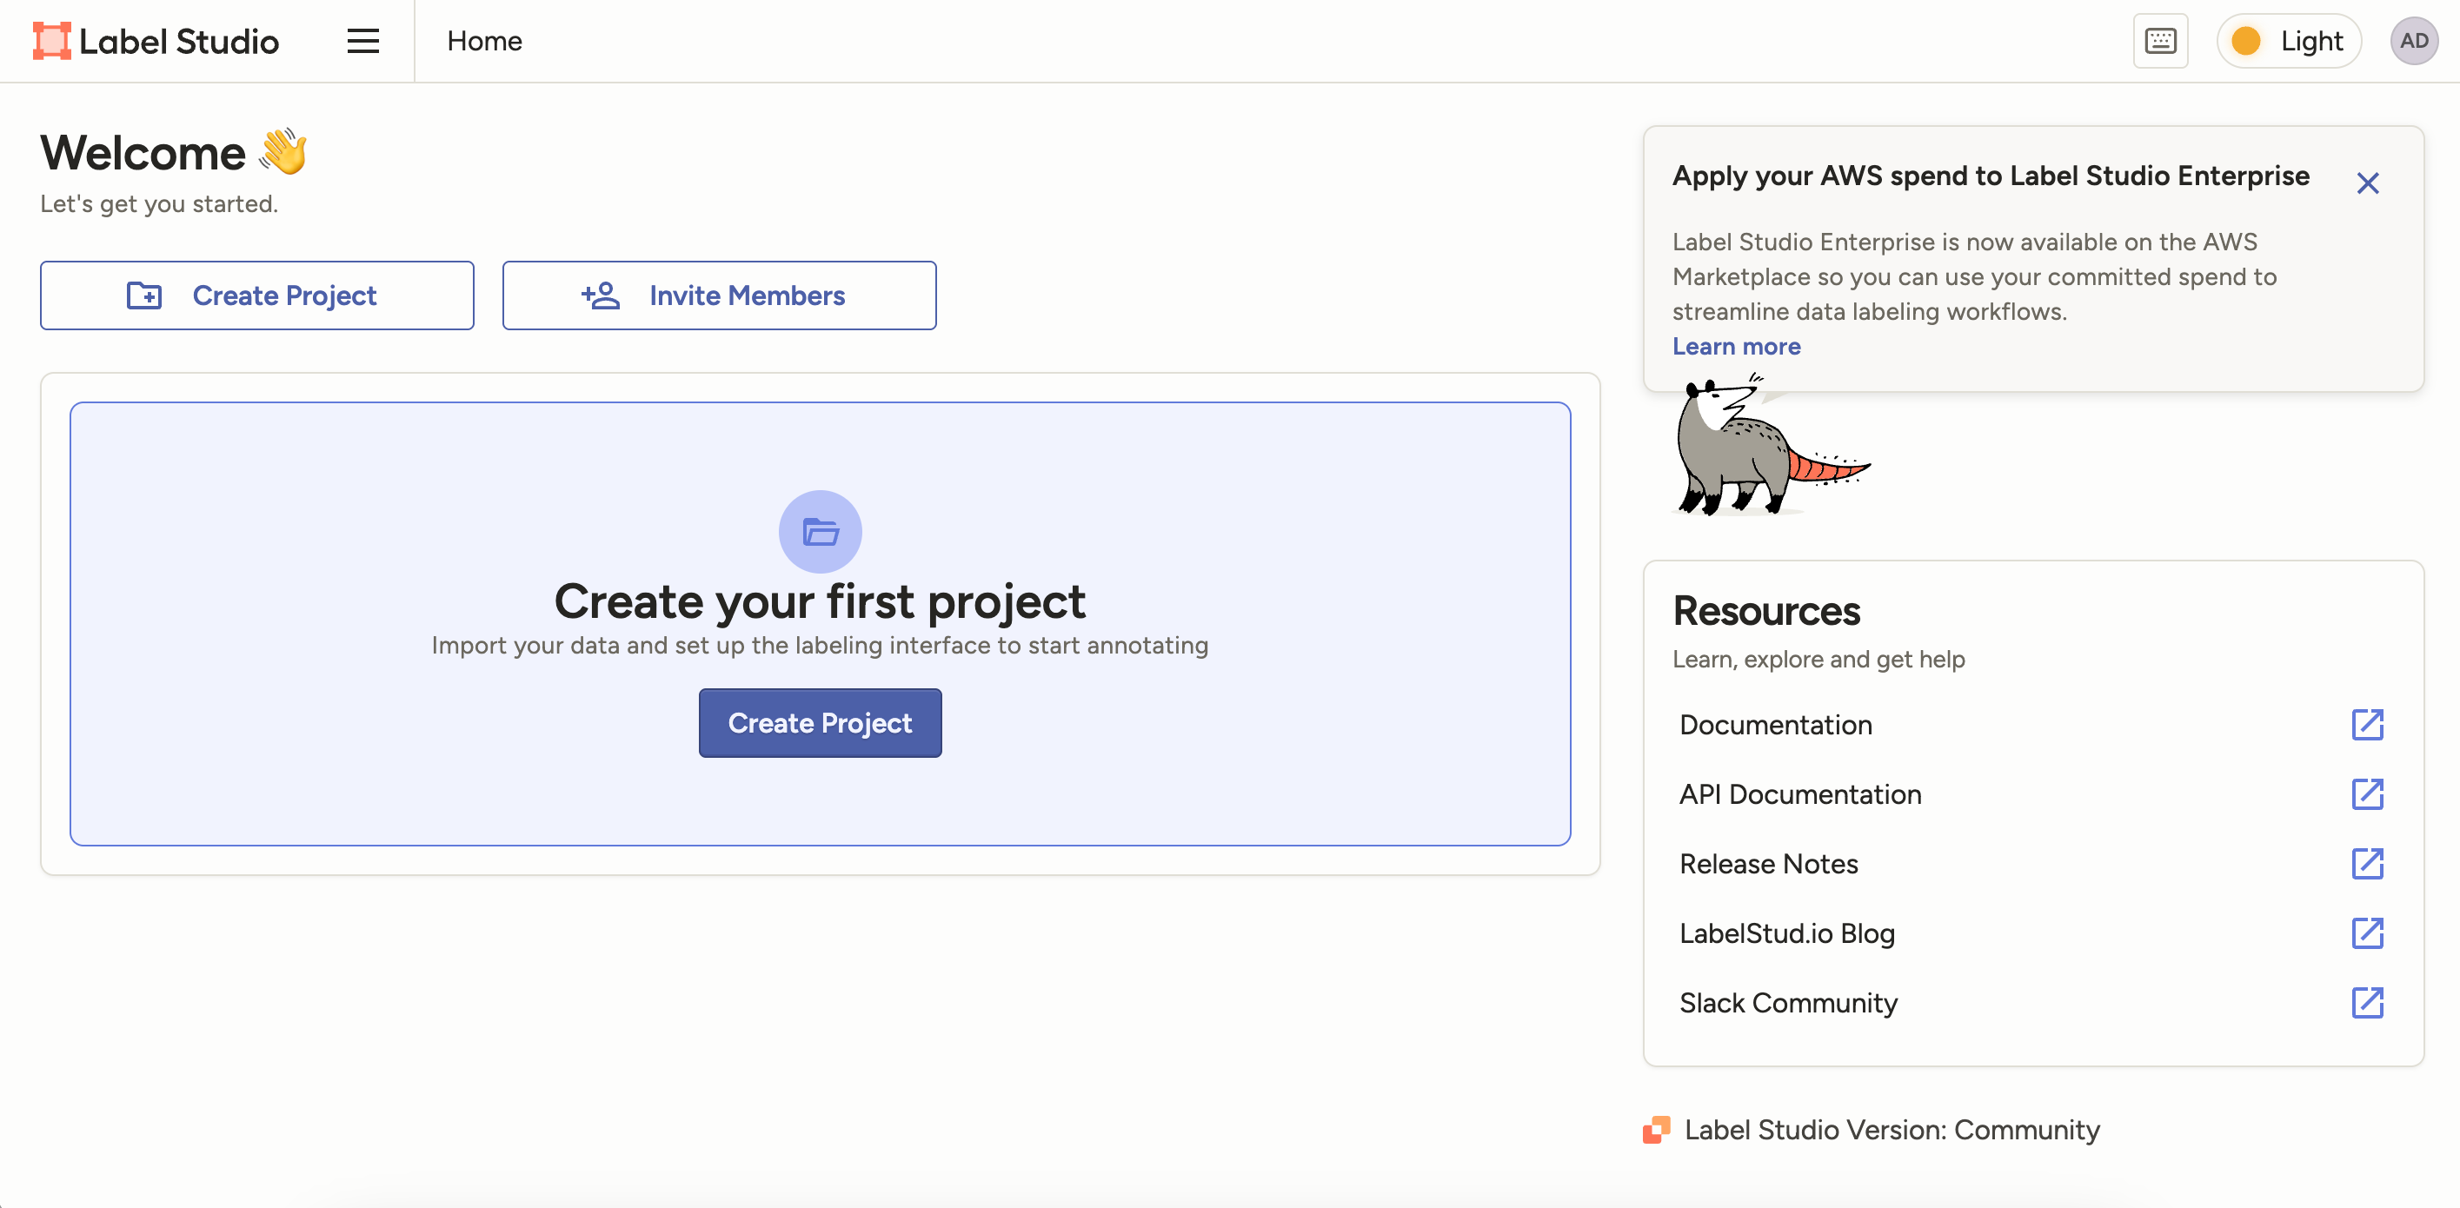Go to the Home breadcrumb
The image size is (2460, 1208).
pos(484,41)
